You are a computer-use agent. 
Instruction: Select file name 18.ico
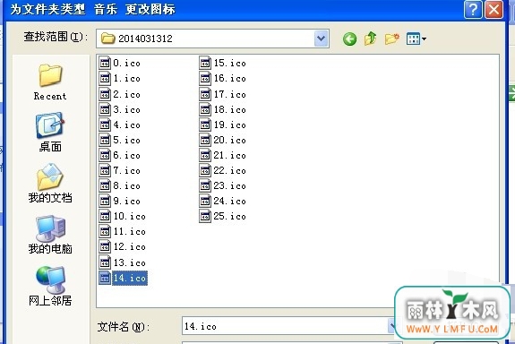(229, 109)
